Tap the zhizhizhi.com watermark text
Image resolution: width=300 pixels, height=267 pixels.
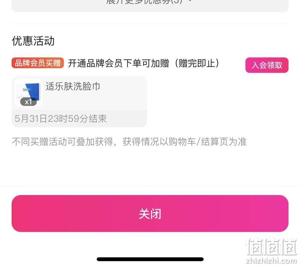click(x=271, y=260)
